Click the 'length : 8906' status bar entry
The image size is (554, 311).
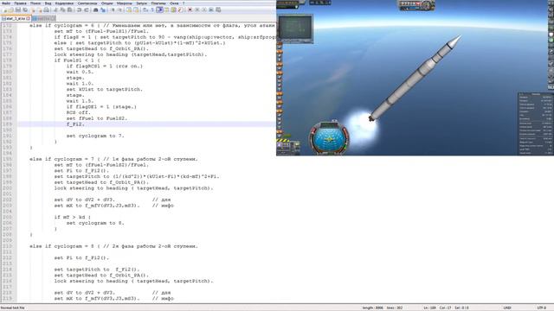pos(372,308)
